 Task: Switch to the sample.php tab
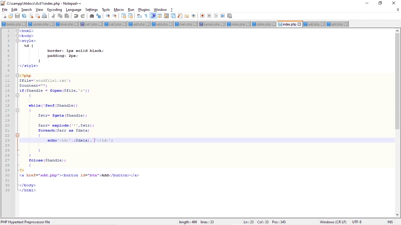[212, 24]
